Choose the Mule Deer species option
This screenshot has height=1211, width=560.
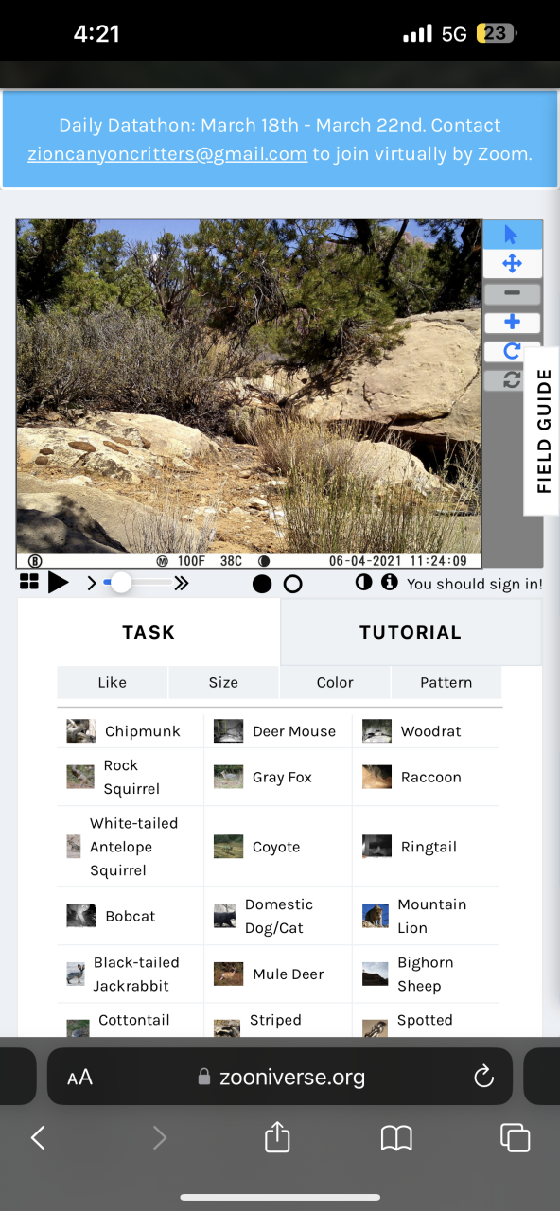click(x=278, y=974)
